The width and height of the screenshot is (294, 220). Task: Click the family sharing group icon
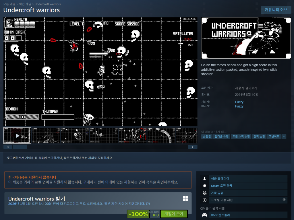pos(204,193)
